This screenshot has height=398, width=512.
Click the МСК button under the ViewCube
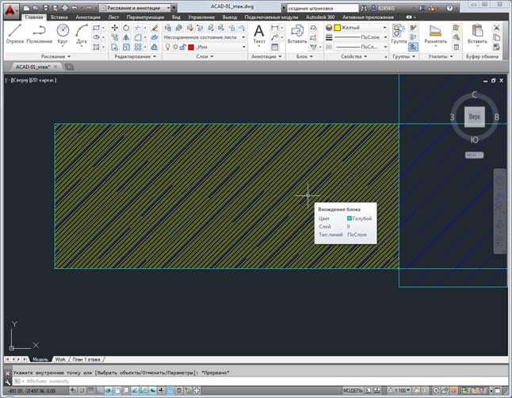[x=474, y=155]
